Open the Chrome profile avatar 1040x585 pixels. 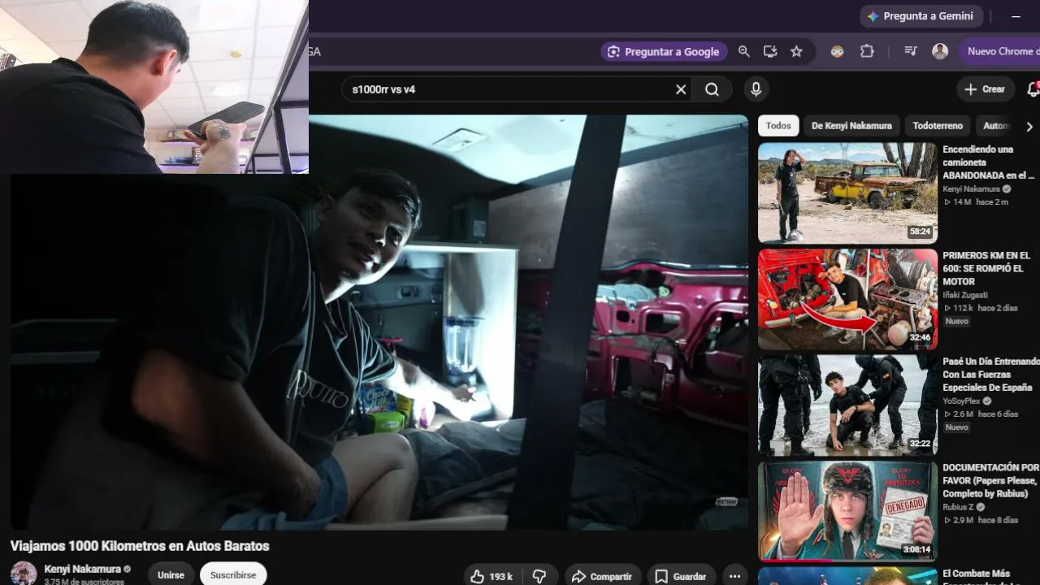pyautogui.click(x=940, y=51)
